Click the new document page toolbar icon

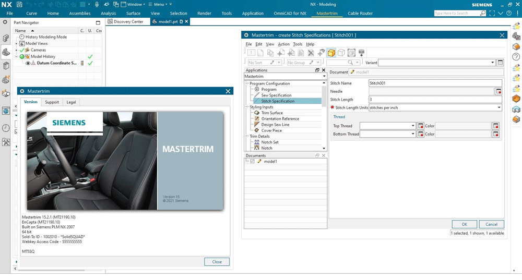pos(260,53)
